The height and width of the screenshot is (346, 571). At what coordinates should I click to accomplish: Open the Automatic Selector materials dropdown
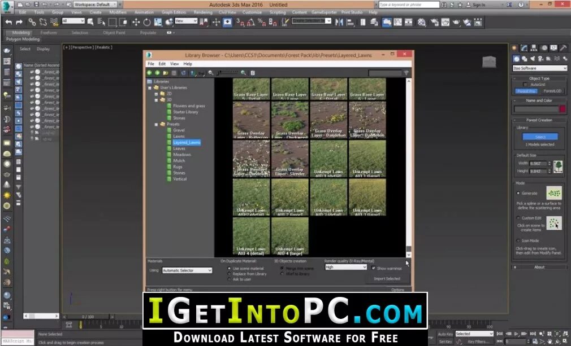[x=187, y=270]
